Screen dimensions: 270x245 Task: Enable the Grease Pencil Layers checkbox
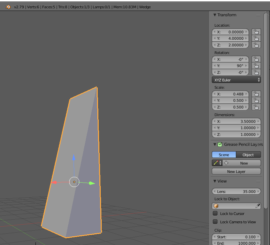220,145
